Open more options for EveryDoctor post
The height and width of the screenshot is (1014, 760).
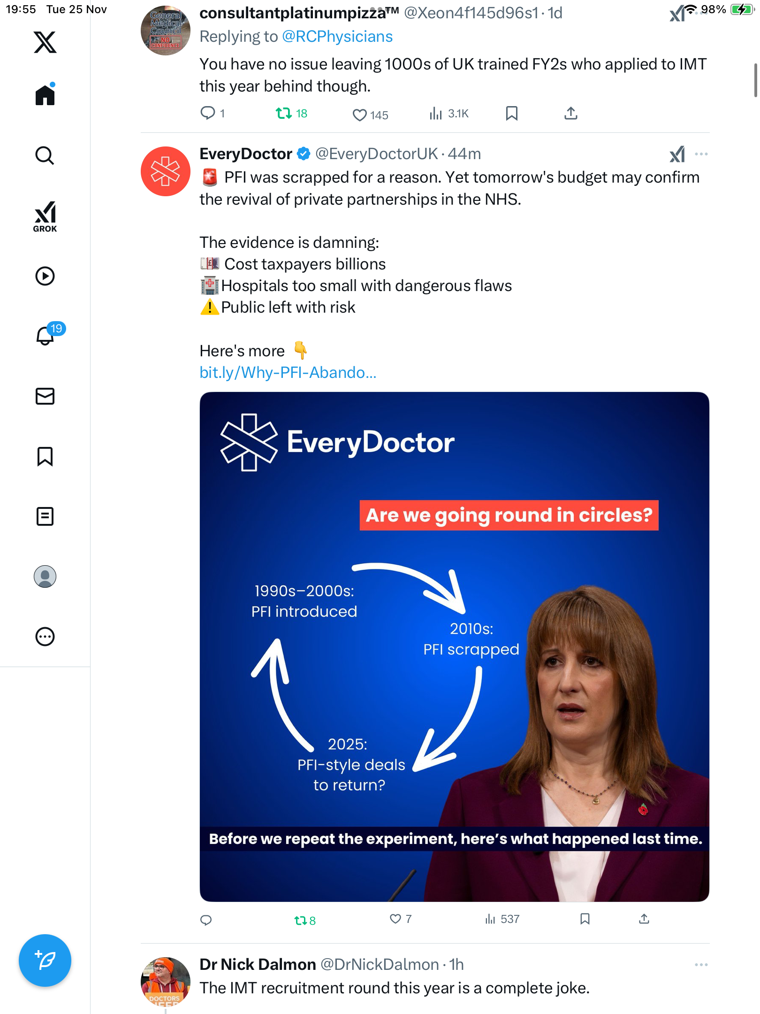(x=701, y=154)
